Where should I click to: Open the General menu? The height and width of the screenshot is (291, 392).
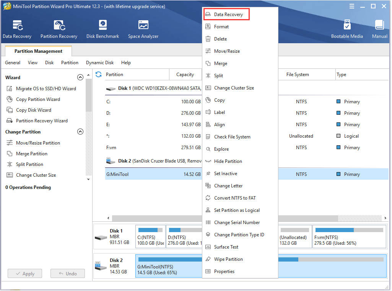(x=13, y=62)
